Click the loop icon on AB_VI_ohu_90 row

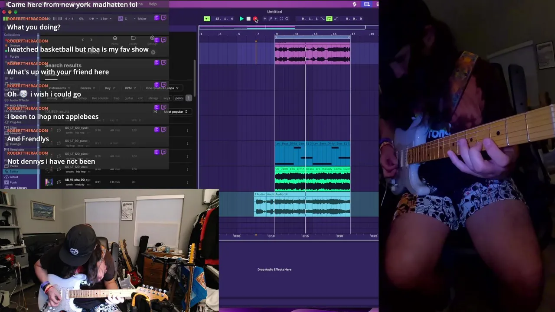59,182
